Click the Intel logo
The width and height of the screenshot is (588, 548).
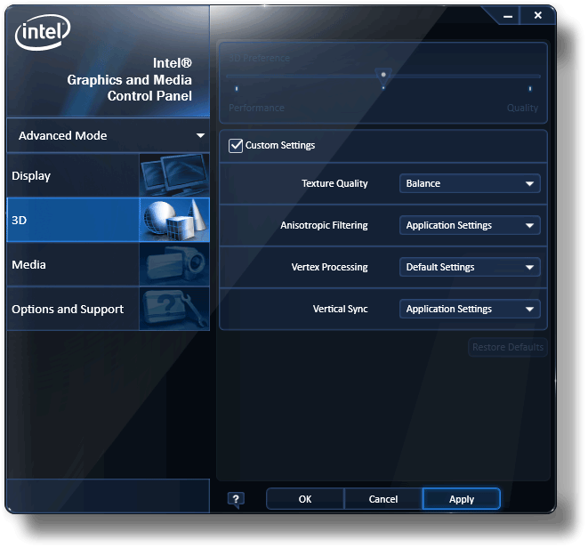point(43,32)
